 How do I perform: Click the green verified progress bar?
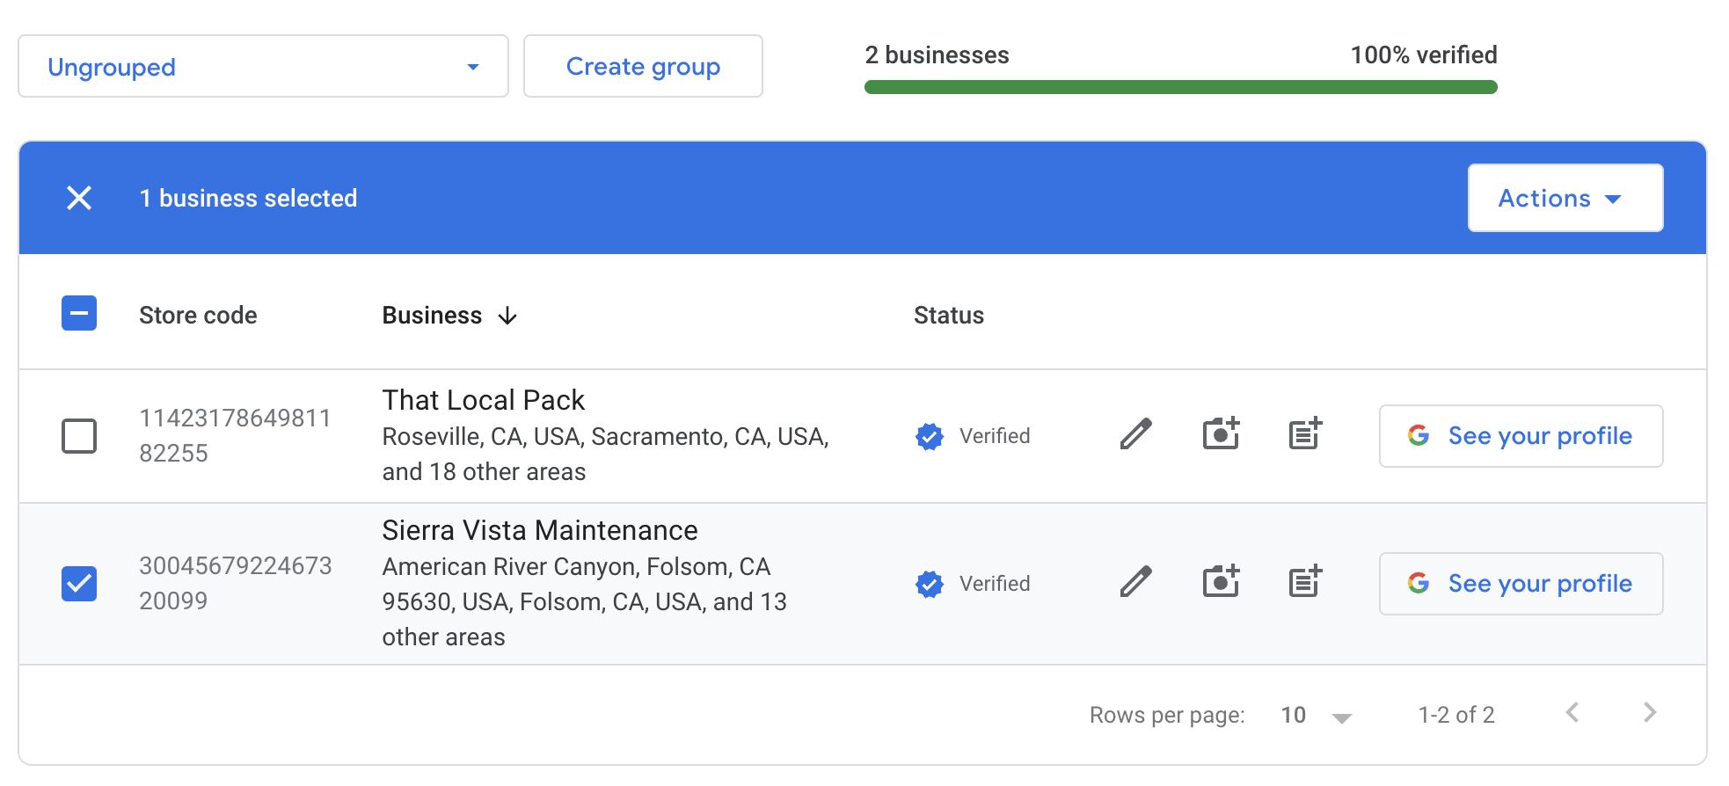click(x=1180, y=87)
